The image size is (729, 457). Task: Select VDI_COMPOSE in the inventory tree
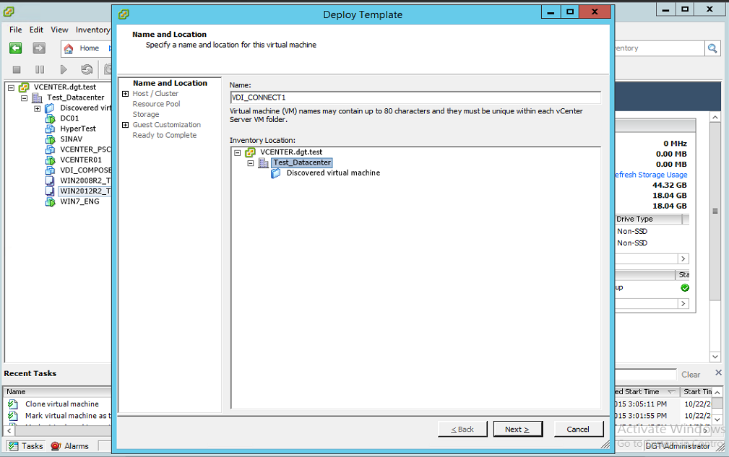pos(85,170)
